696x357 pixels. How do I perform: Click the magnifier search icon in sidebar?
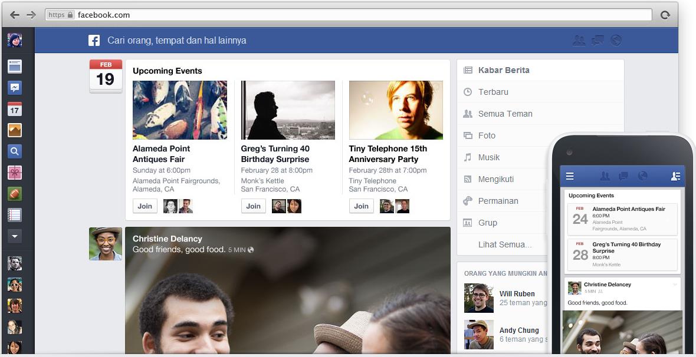(x=15, y=151)
